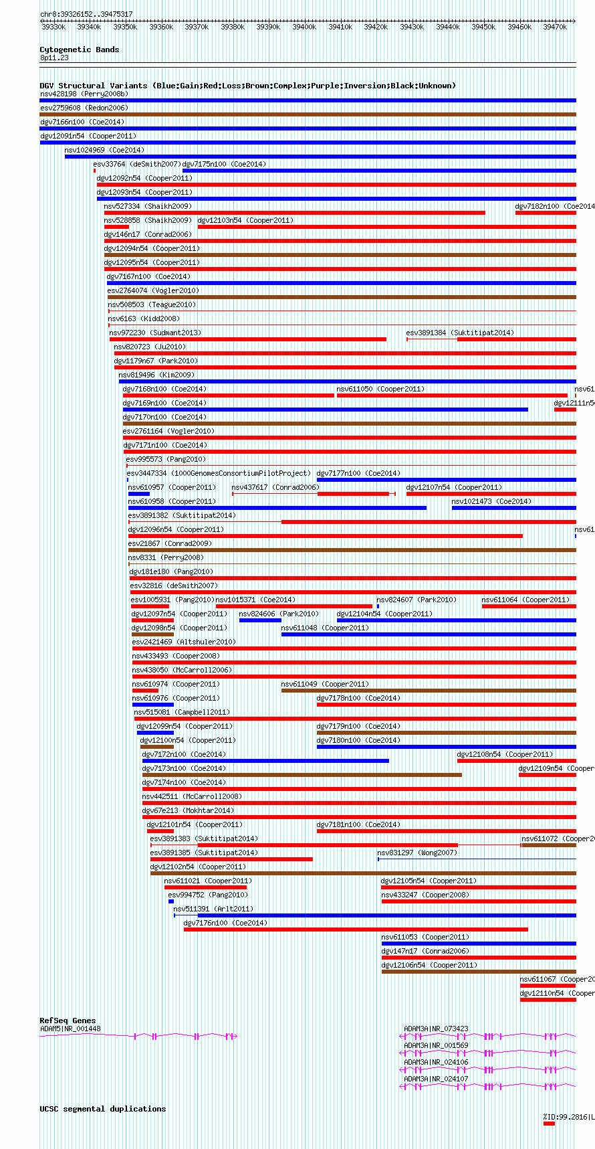Click the 8p11.23 cytogenetic band label
Screen dimensions: 595x1149
coord(54,58)
